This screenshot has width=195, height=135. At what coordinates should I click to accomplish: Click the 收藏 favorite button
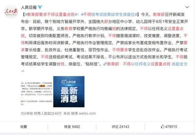click(23, 127)
